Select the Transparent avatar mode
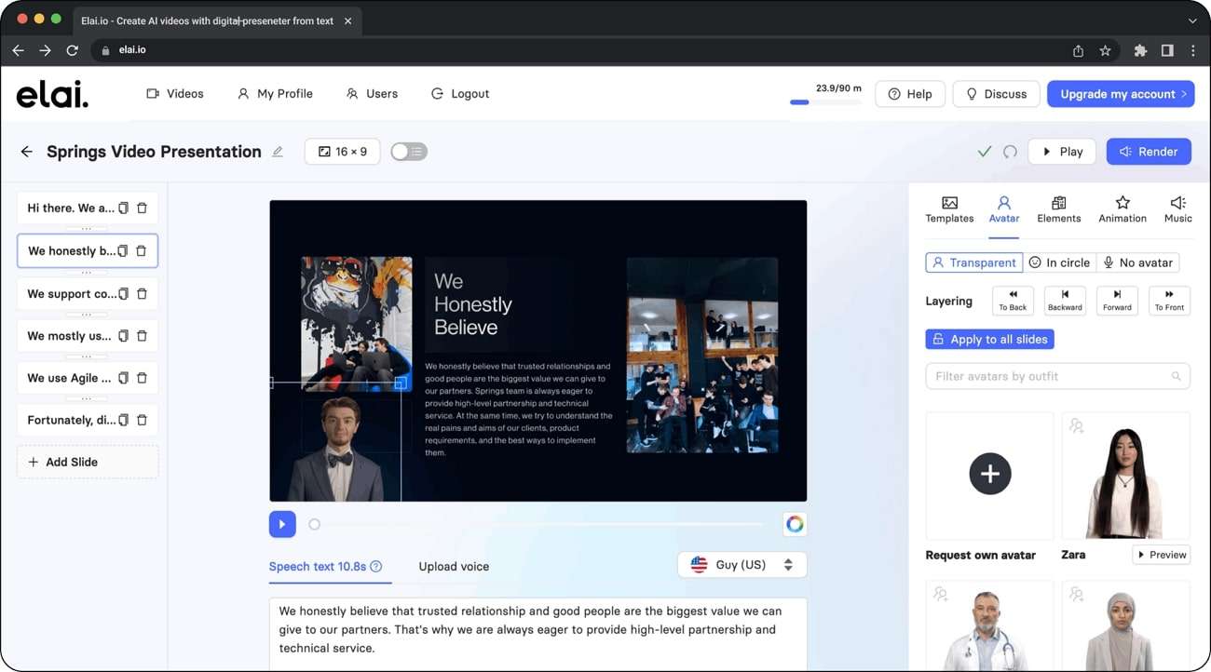This screenshot has height=672, width=1211. pyautogui.click(x=974, y=262)
